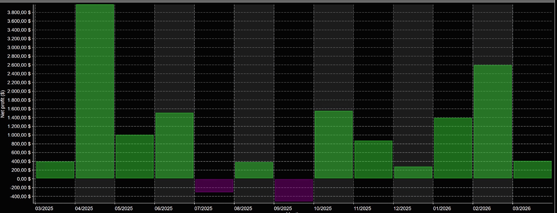The width and height of the screenshot is (557, 213).
Task: Click the small green bar for 12/2025
Action: [x=413, y=172]
